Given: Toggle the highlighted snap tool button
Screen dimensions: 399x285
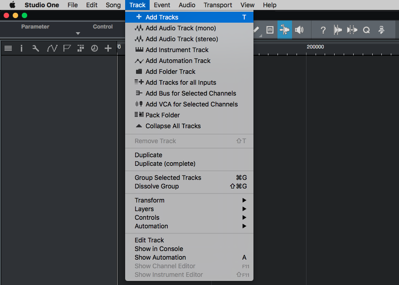Looking at the screenshot, I should [284, 30].
